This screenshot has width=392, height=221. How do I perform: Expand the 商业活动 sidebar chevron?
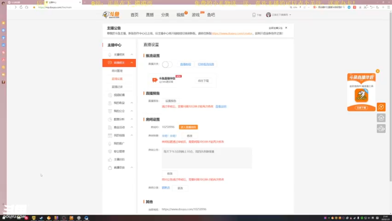pyautogui.click(x=132, y=127)
